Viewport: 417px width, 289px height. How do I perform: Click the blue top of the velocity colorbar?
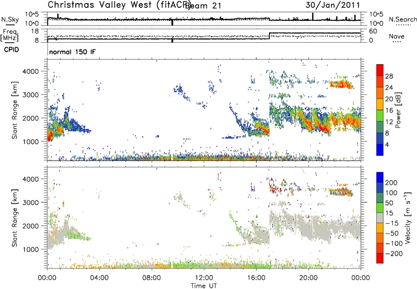[380, 177]
